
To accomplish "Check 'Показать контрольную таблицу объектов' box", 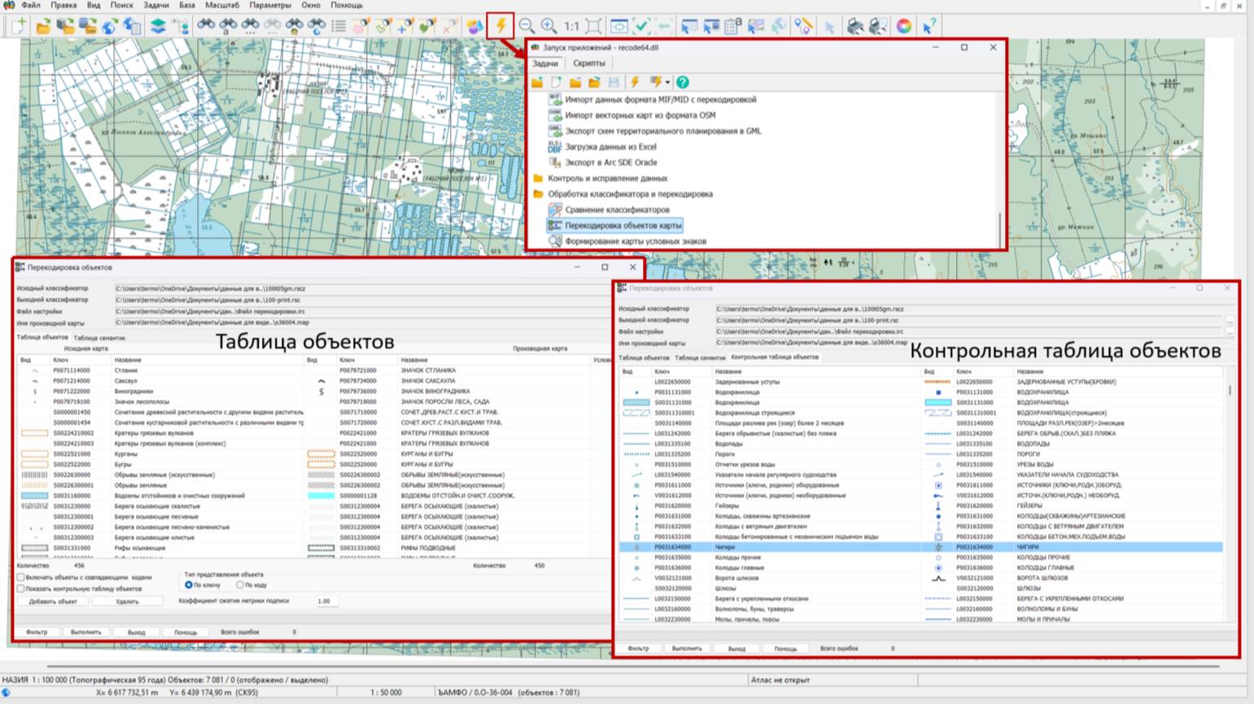I will pos(21,589).
